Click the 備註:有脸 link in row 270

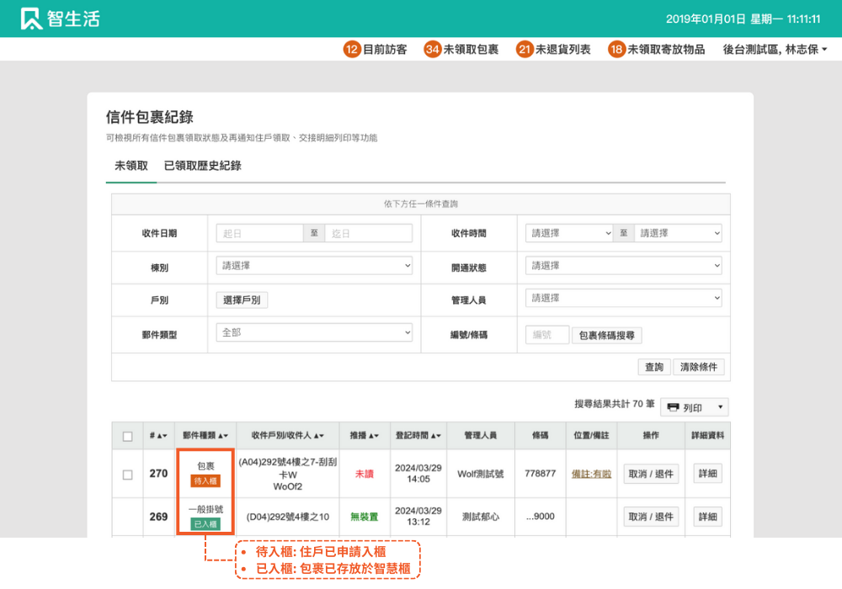[x=591, y=474]
